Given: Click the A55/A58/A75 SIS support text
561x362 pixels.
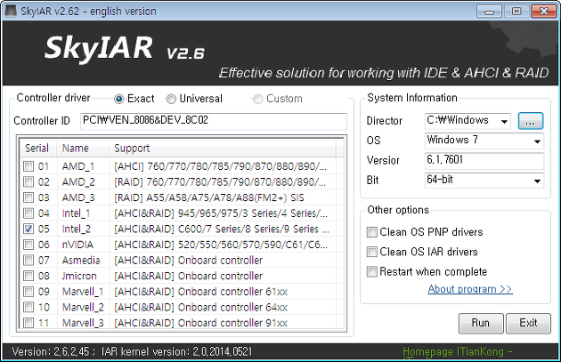Looking at the screenshot, I should click(x=209, y=197).
